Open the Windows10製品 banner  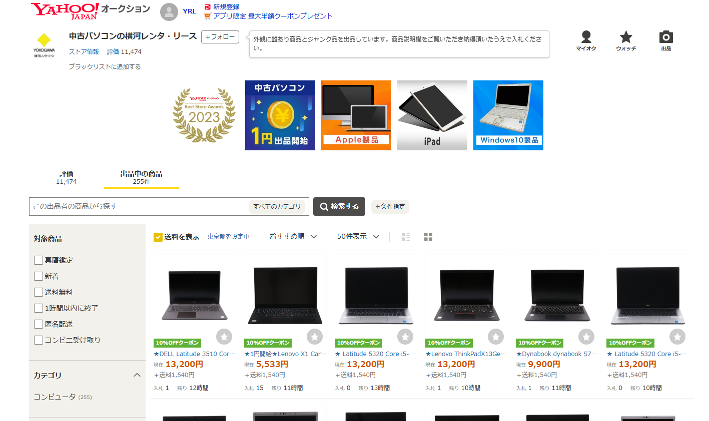point(508,115)
